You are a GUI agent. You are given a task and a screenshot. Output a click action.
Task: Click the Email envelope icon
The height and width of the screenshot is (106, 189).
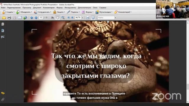20,18
